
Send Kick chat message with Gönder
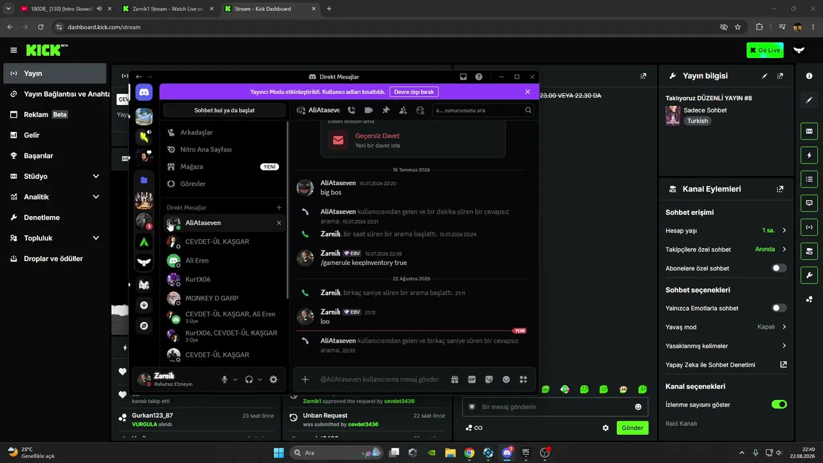tap(633, 428)
